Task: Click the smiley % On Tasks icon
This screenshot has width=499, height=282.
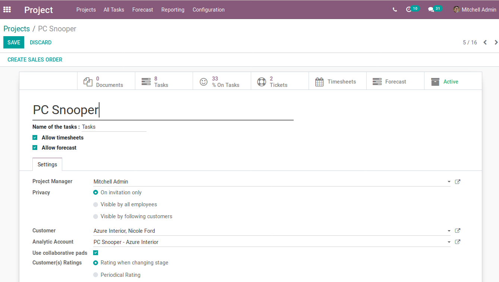Action: [203, 82]
